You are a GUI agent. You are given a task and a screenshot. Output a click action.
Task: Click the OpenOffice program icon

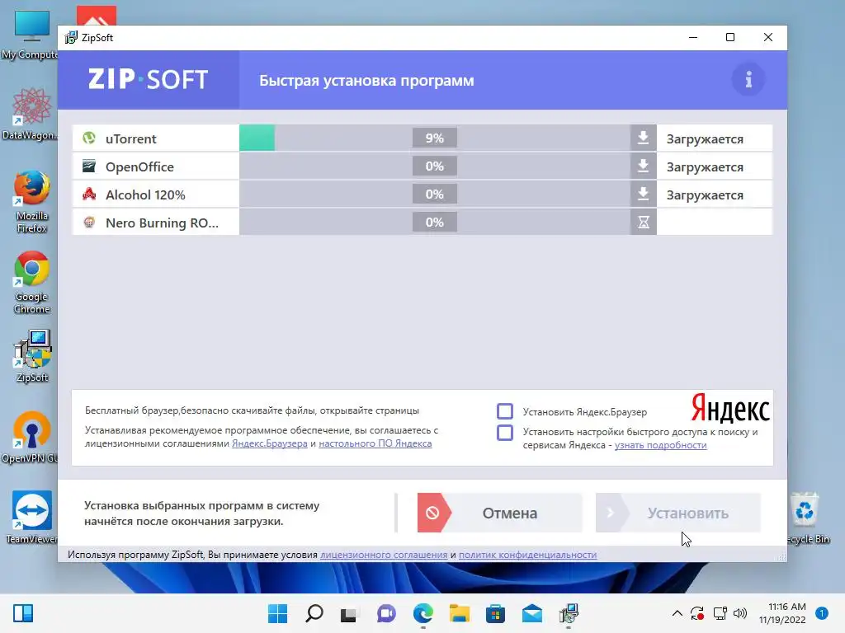[89, 166]
